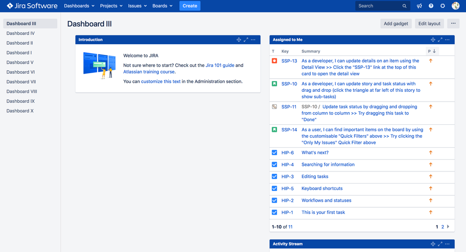Click the task type icon for HIP-1
The image size is (466, 252).
(x=274, y=212)
